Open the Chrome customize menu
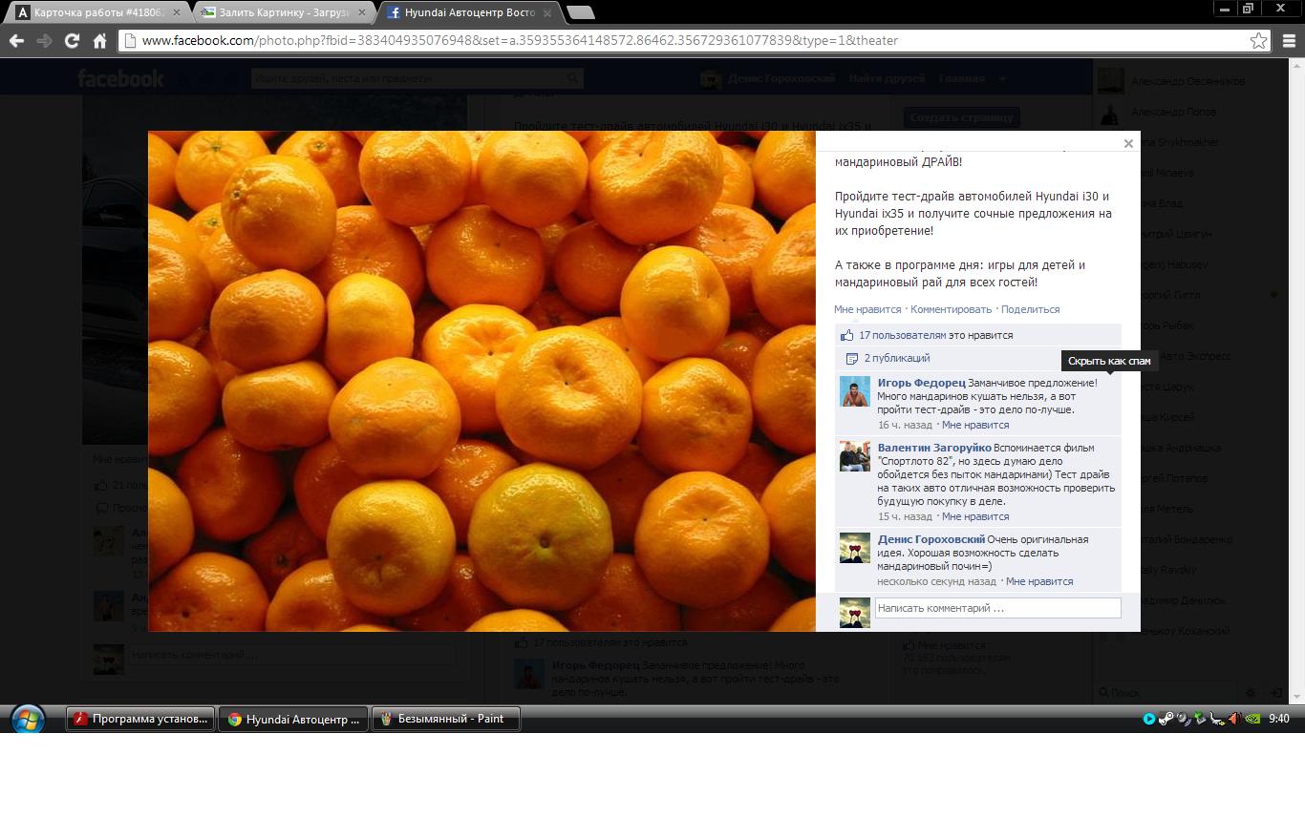Viewport: 1305px width, 838px height. click(1289, 40)
